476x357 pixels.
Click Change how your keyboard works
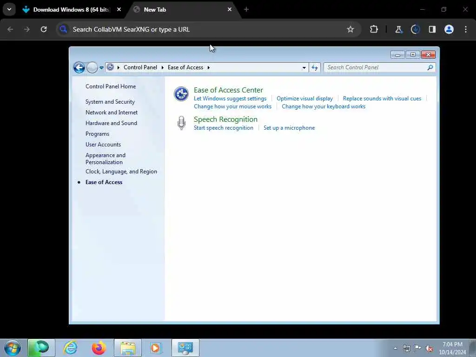point(324,106)
